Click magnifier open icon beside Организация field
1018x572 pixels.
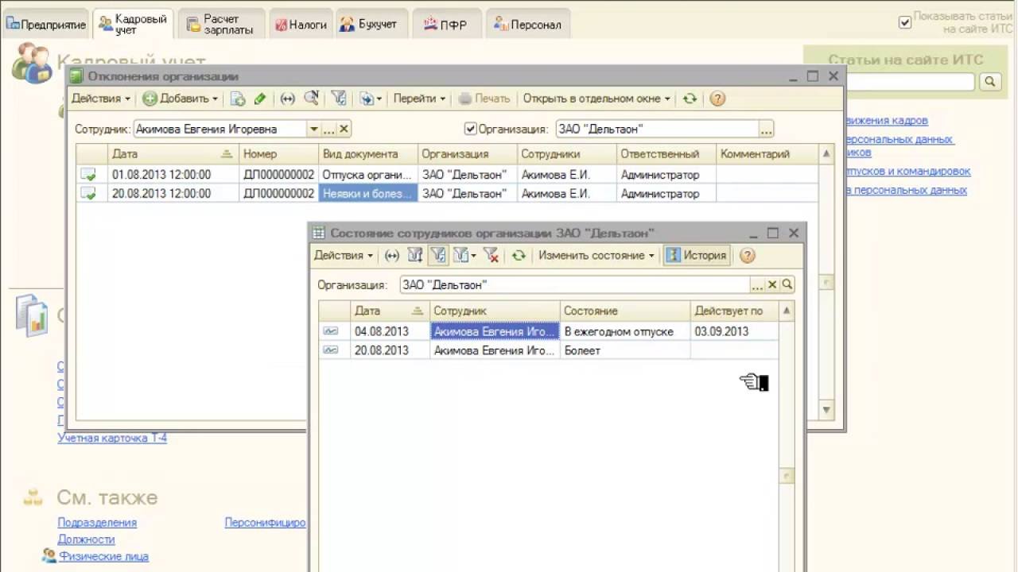click(787, 284)
